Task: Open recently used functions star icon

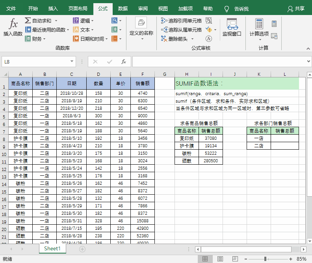Action: coord(28,30)
